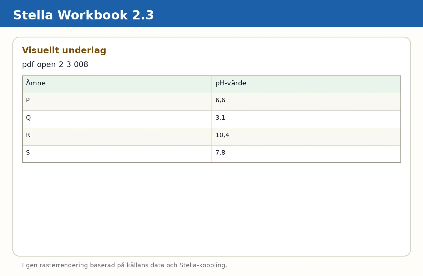This screenshot has height=276, width=423.
Task: Select the pH value 10,4
Action: pos(306,137)
